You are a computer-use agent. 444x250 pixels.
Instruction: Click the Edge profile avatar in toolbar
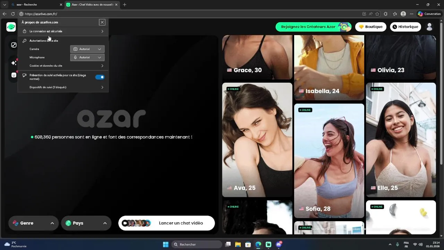click(x=403, y=14)
